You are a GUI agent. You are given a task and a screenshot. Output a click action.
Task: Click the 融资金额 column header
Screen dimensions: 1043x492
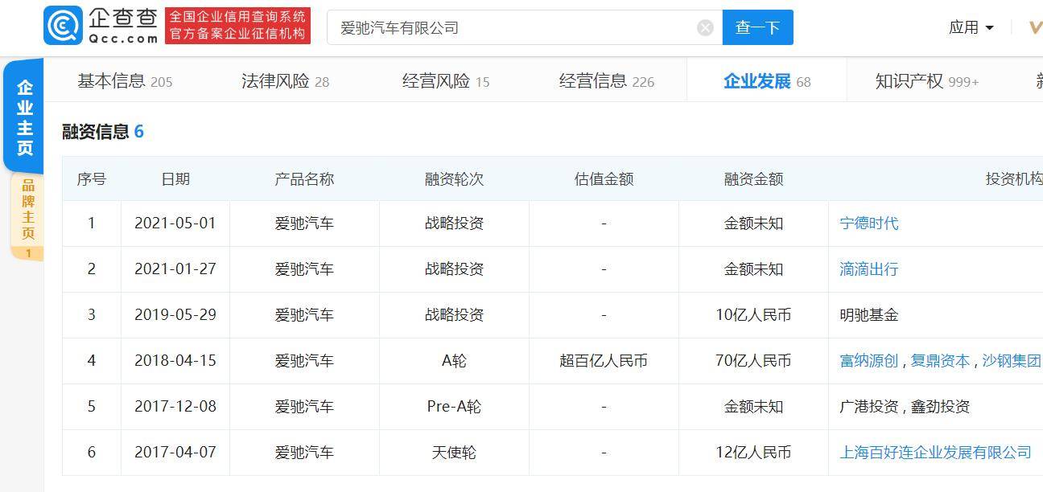click(x=753, y=178)
